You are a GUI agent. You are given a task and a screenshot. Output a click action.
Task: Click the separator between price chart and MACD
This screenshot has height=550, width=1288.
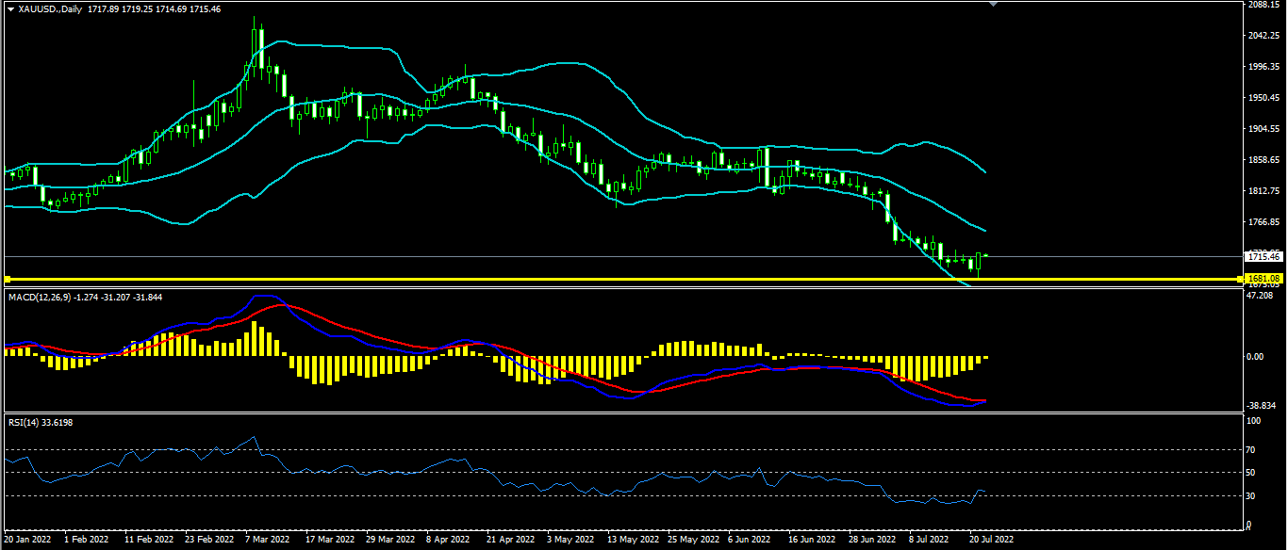[x=622, y=288]
